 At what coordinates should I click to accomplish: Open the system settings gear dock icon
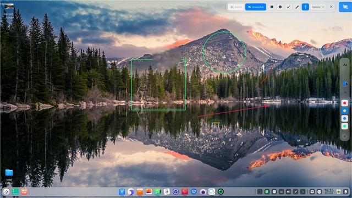point(176,192)
